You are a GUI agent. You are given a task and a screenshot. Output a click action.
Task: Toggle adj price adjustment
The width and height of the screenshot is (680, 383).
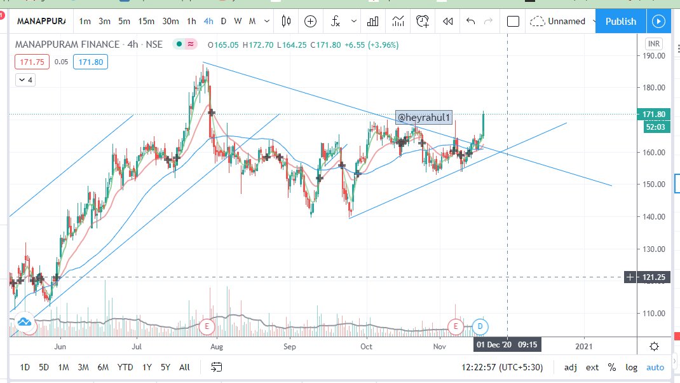pos(571,367)
